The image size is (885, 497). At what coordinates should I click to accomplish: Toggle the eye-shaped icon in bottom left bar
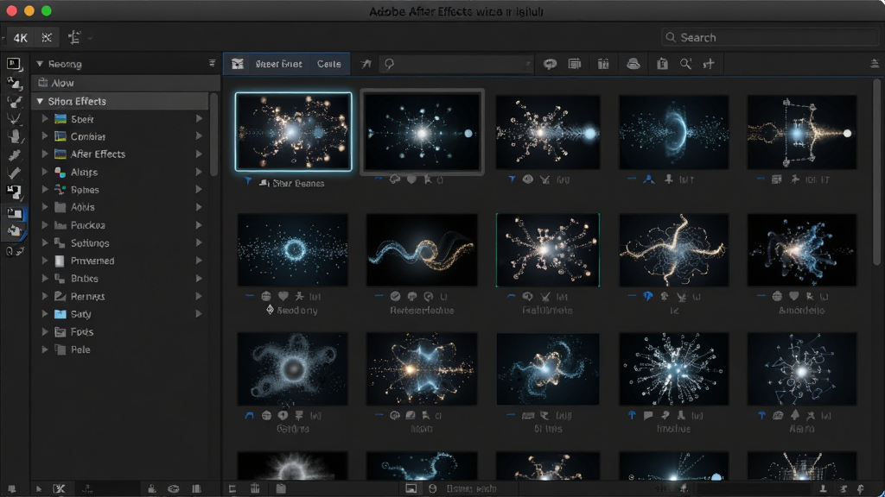pos(173,488)
